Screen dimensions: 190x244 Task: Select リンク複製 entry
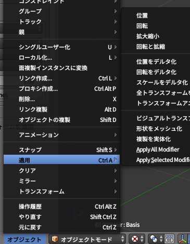click(x=61, y=110)
